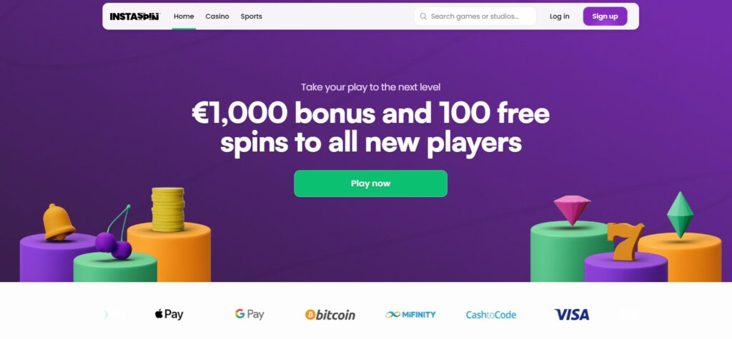Click the pink diamond illustration
Screen dimensions: 732x339
click(572, 209)
